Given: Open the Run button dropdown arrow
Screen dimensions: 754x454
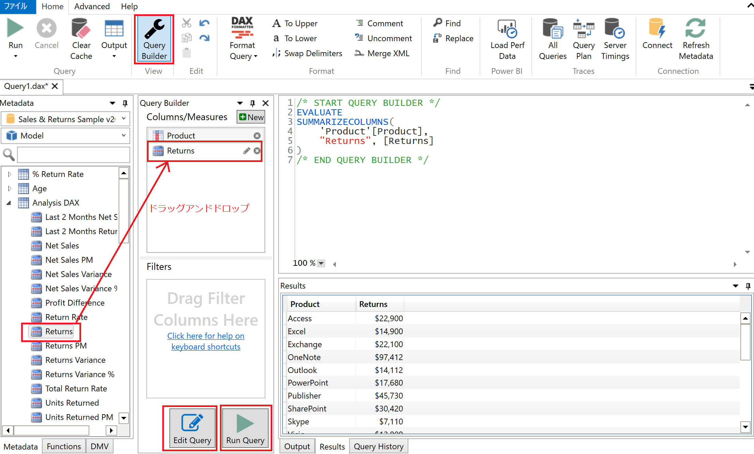Looking at the screenshot, I should point(16,56).
